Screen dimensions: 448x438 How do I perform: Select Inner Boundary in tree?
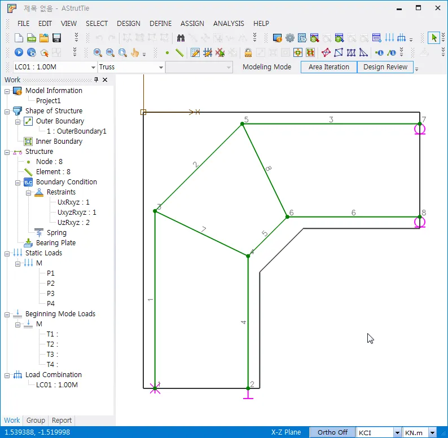[59, 141]
